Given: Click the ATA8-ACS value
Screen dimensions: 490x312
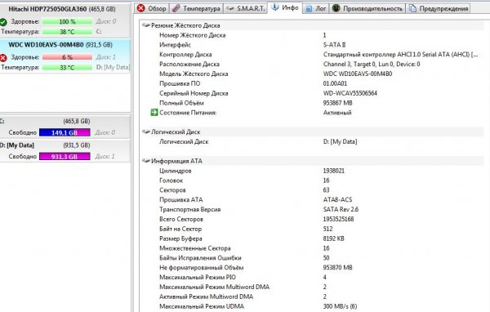Looking at the screenshot, I should click(337, 199).
